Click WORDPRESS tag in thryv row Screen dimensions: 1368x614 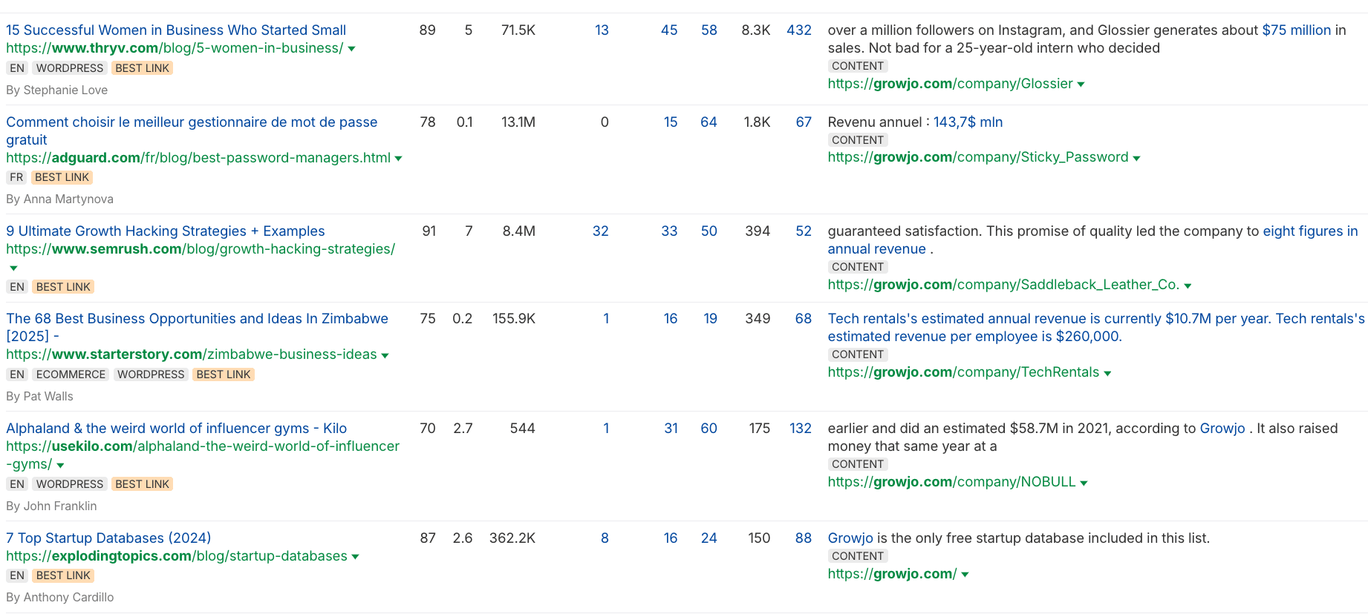point(70,68)
